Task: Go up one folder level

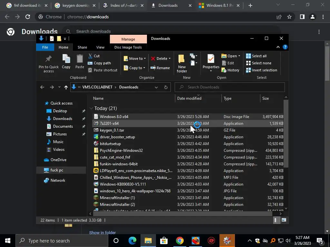Action: pos(66,87)
